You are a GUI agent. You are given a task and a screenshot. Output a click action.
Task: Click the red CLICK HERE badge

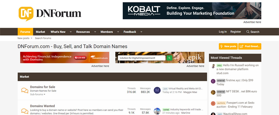pyautogui.click(x=80, y=58)
